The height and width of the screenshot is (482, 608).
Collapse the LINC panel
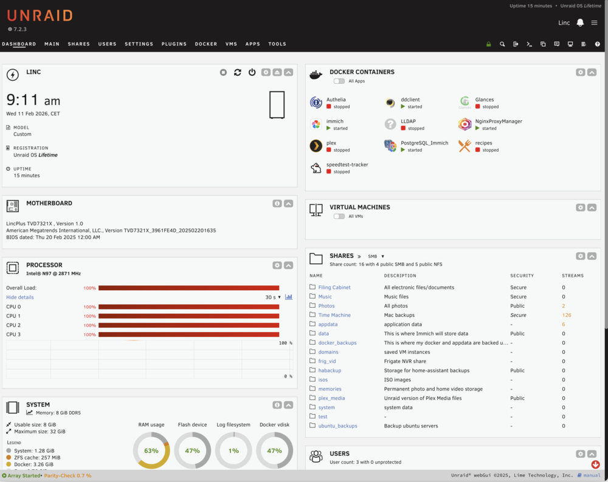(288, 72)
